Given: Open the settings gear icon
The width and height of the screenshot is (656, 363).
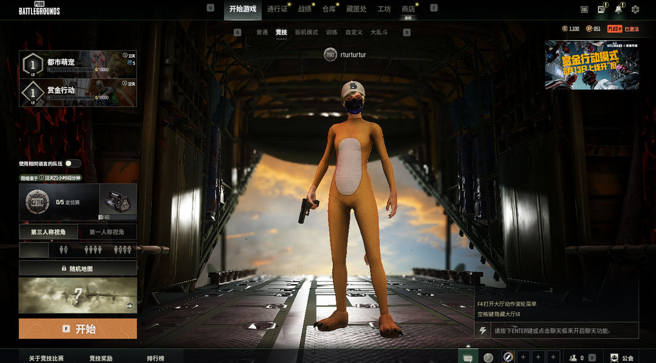Looking at the screenshot, I should (635, 9).
